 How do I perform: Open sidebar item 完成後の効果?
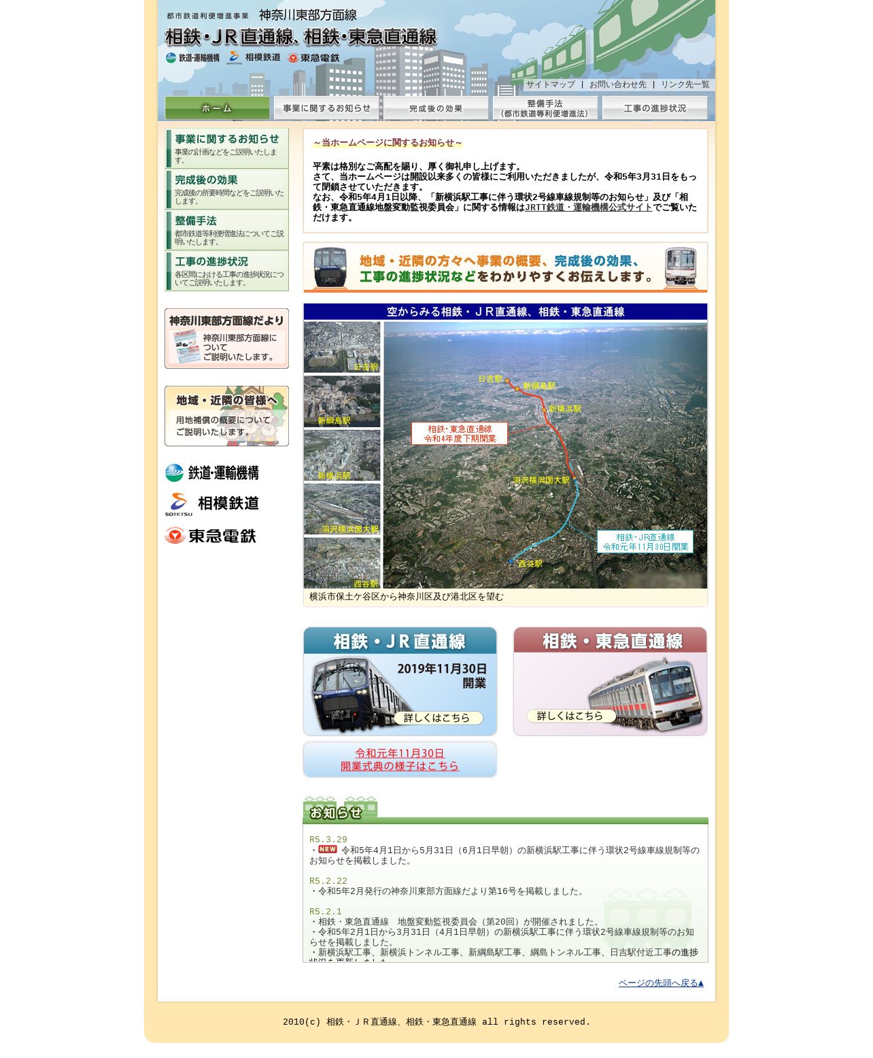(x=227, y=189)
